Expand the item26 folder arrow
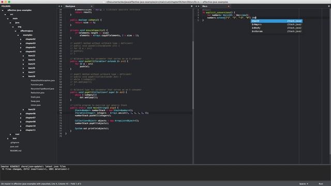The image size is (331, 186). point(23,68)
